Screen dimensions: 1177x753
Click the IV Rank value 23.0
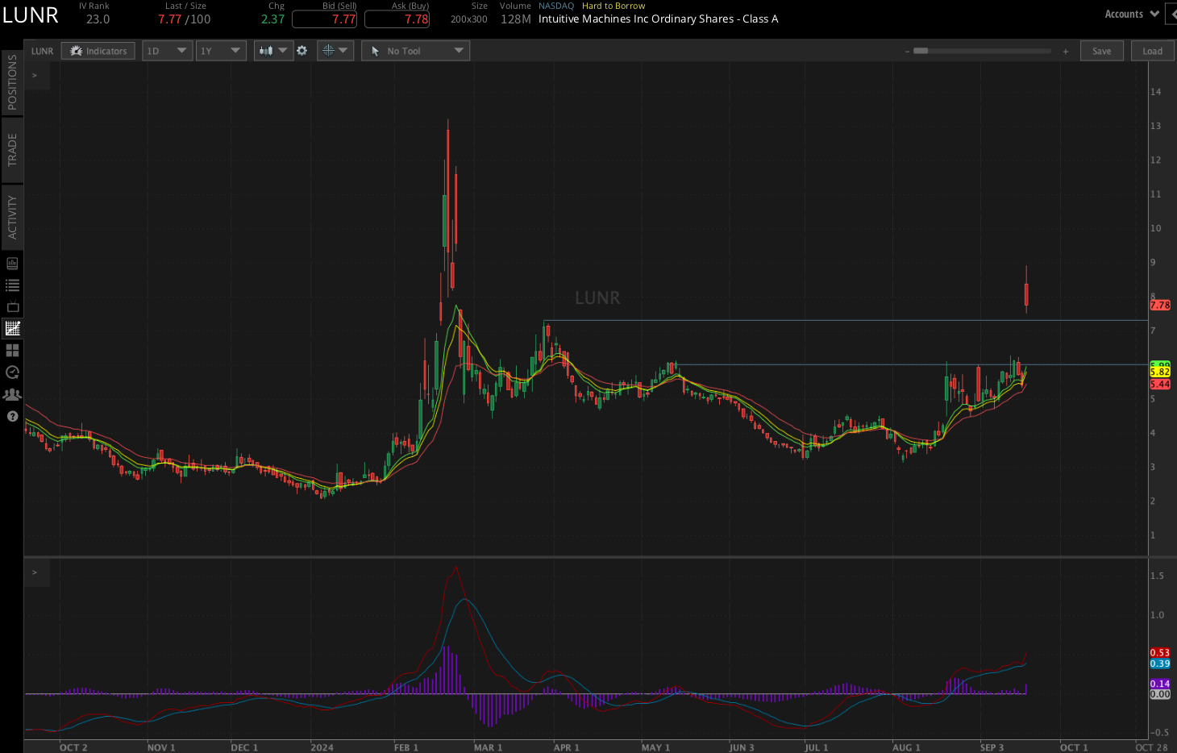[98, 19]
